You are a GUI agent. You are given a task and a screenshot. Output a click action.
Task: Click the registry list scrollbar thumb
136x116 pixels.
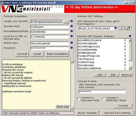click(x=130, y=51)
